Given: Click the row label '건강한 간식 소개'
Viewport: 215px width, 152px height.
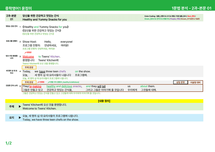Looking at the screenshot, I should point(11,86).
